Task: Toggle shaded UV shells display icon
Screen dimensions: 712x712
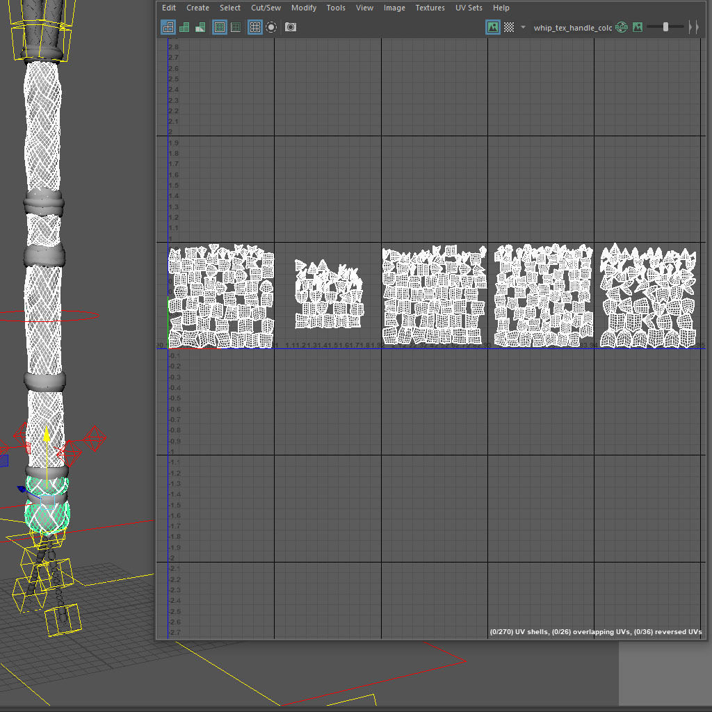Action: (184, 27)
